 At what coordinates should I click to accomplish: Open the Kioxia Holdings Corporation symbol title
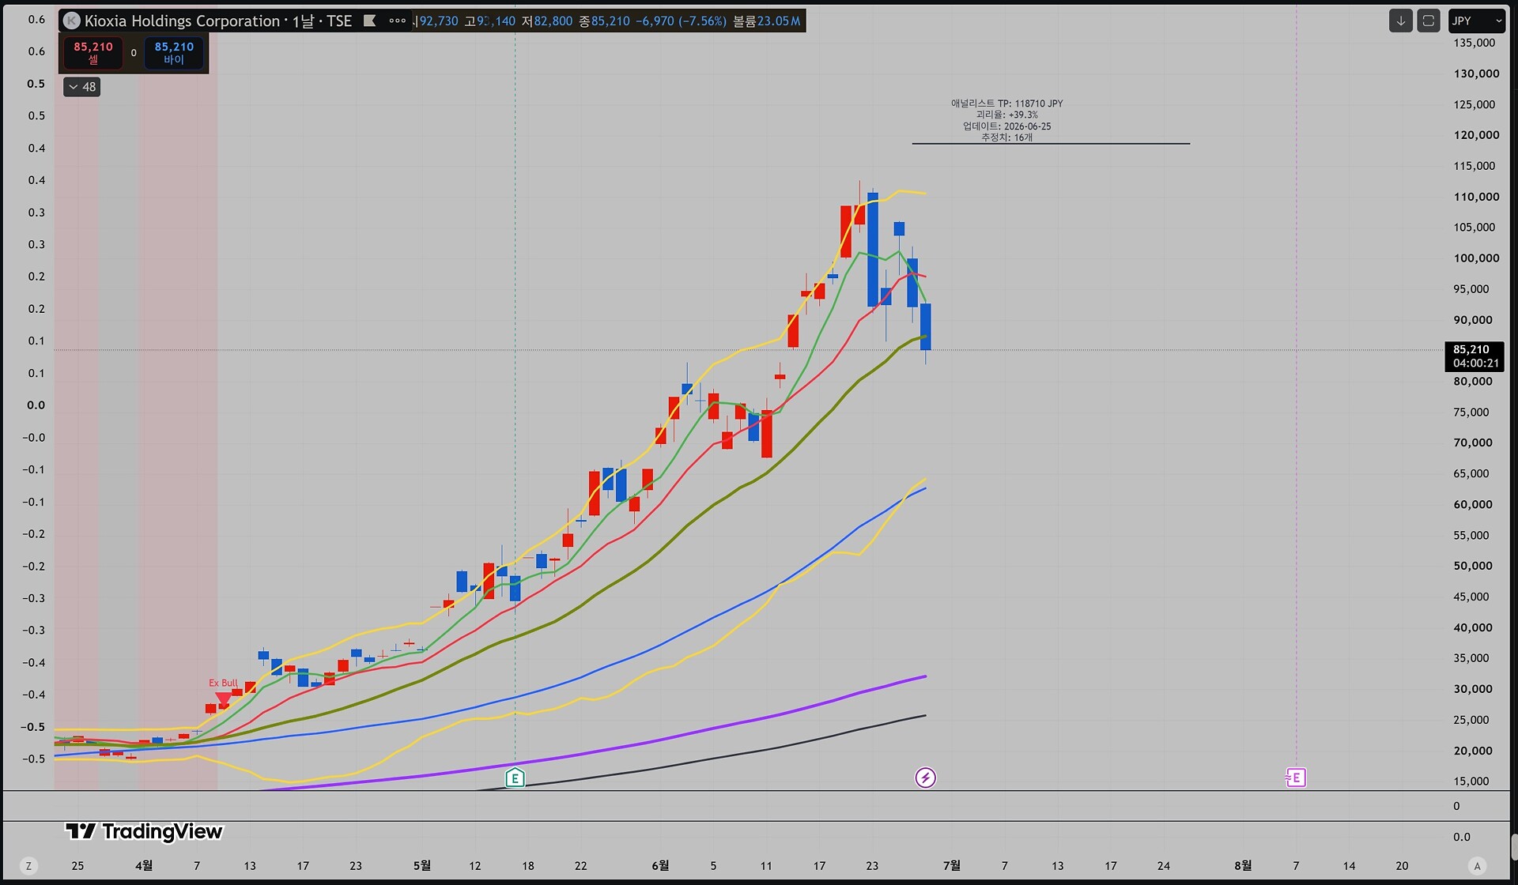click(218, 21)
